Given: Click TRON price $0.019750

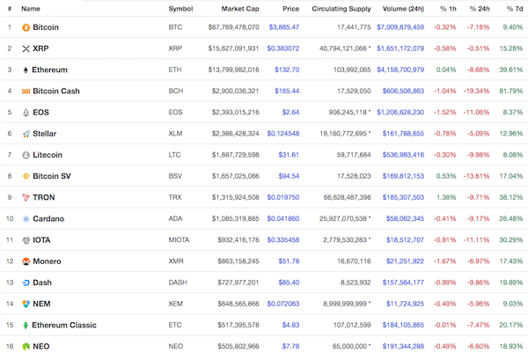Looking at the screenshot, I should coord(283,197).
